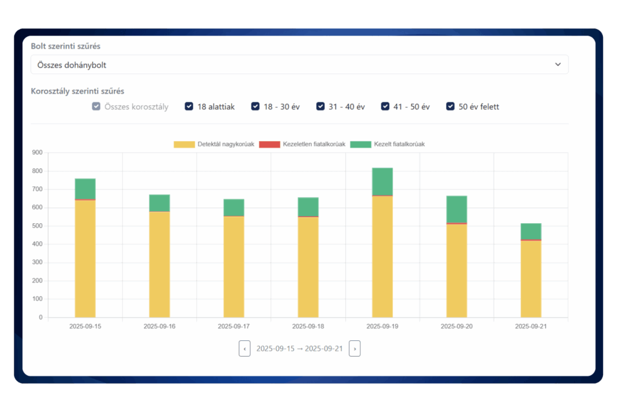
Task: Click the yellow bar for 2025-09-17
Action: tap(234, 267)
